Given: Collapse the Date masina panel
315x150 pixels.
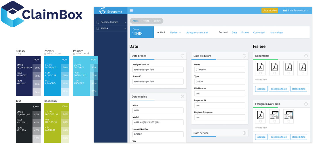Looking at the screenshot, I should pyautogui.click(x=183, y=97).
